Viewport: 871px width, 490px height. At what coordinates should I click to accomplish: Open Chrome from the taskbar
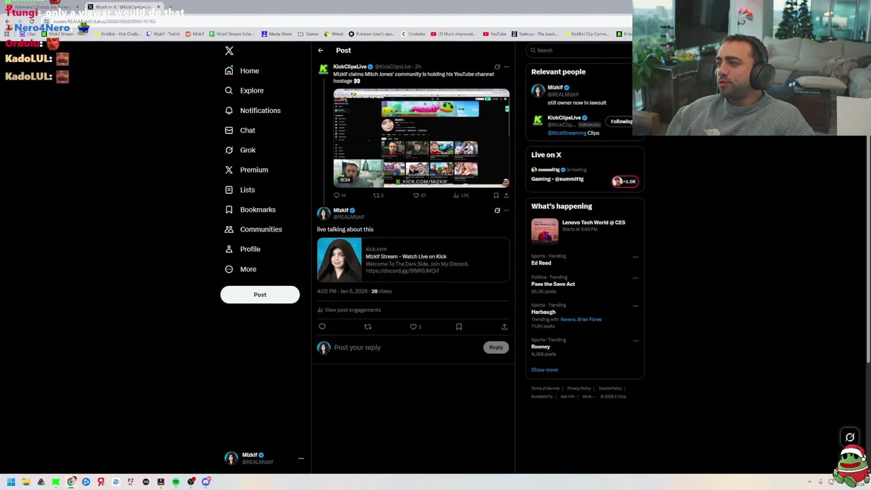pos(71,482)
